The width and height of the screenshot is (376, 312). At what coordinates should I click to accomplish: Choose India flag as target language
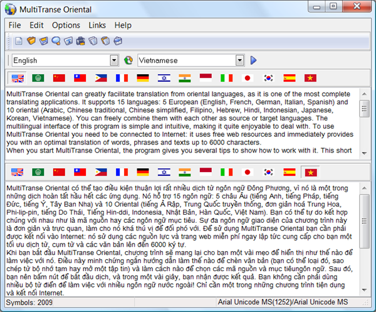tap(185, 172)
